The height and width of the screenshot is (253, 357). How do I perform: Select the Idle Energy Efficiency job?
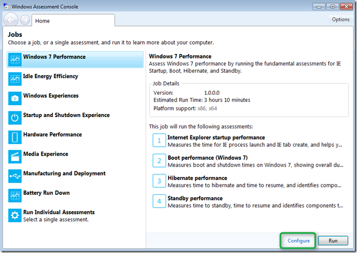point(75,79)
